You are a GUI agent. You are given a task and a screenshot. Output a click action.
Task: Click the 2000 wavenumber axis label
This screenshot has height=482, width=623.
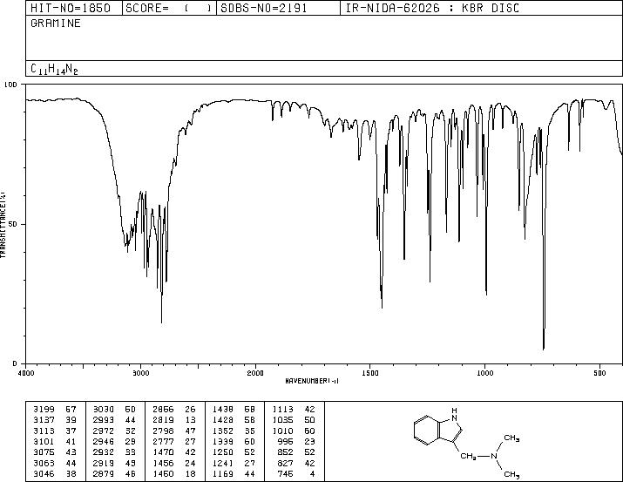[x=255, y=373]
